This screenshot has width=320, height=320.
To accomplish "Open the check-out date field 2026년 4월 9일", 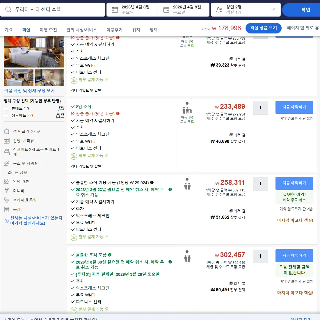I will point(184,10).
